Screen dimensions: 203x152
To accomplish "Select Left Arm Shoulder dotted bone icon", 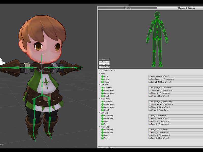I will pyautogui.click(x=103, y=88).
